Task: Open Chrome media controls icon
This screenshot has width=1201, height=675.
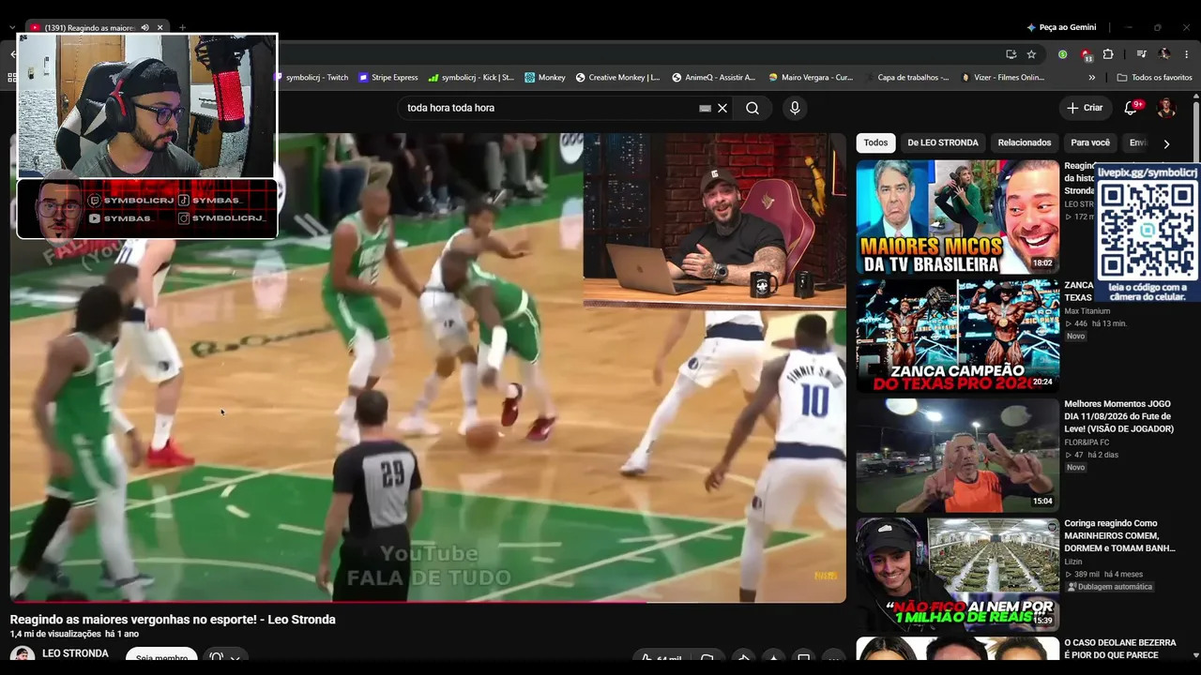Action: pos(1142,54)
